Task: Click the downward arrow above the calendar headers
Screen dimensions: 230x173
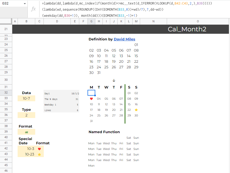Action: click(x=114, y=80)
